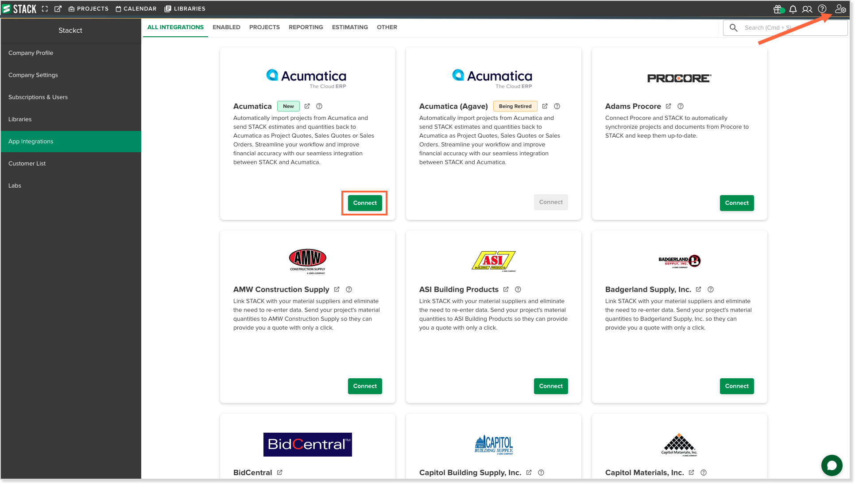Switch to the OTHER tab

387,27
